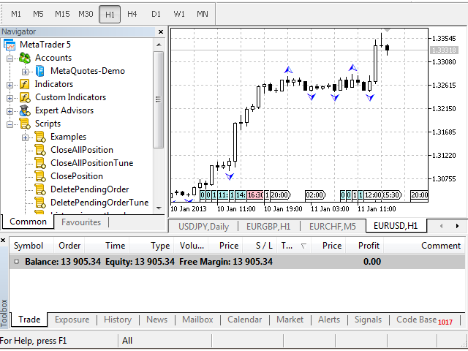Sort trades by the Profit column header
The image size is (468, 351).
pyautogui.click(x=369, y=246)
